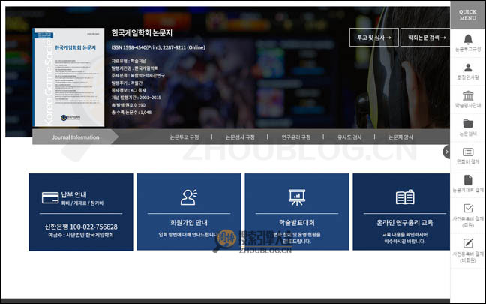Open the 학술발표대회 link
This screenshot has width=486, height=304.
[x=297, y=223]
